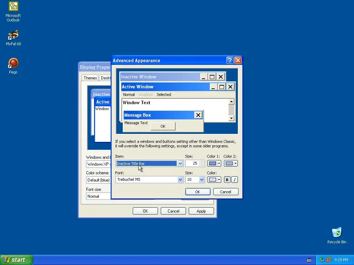Viewport: 354px width, 265px height.
Task: Click Active Window preview close icon
Action: pos(230,87)
